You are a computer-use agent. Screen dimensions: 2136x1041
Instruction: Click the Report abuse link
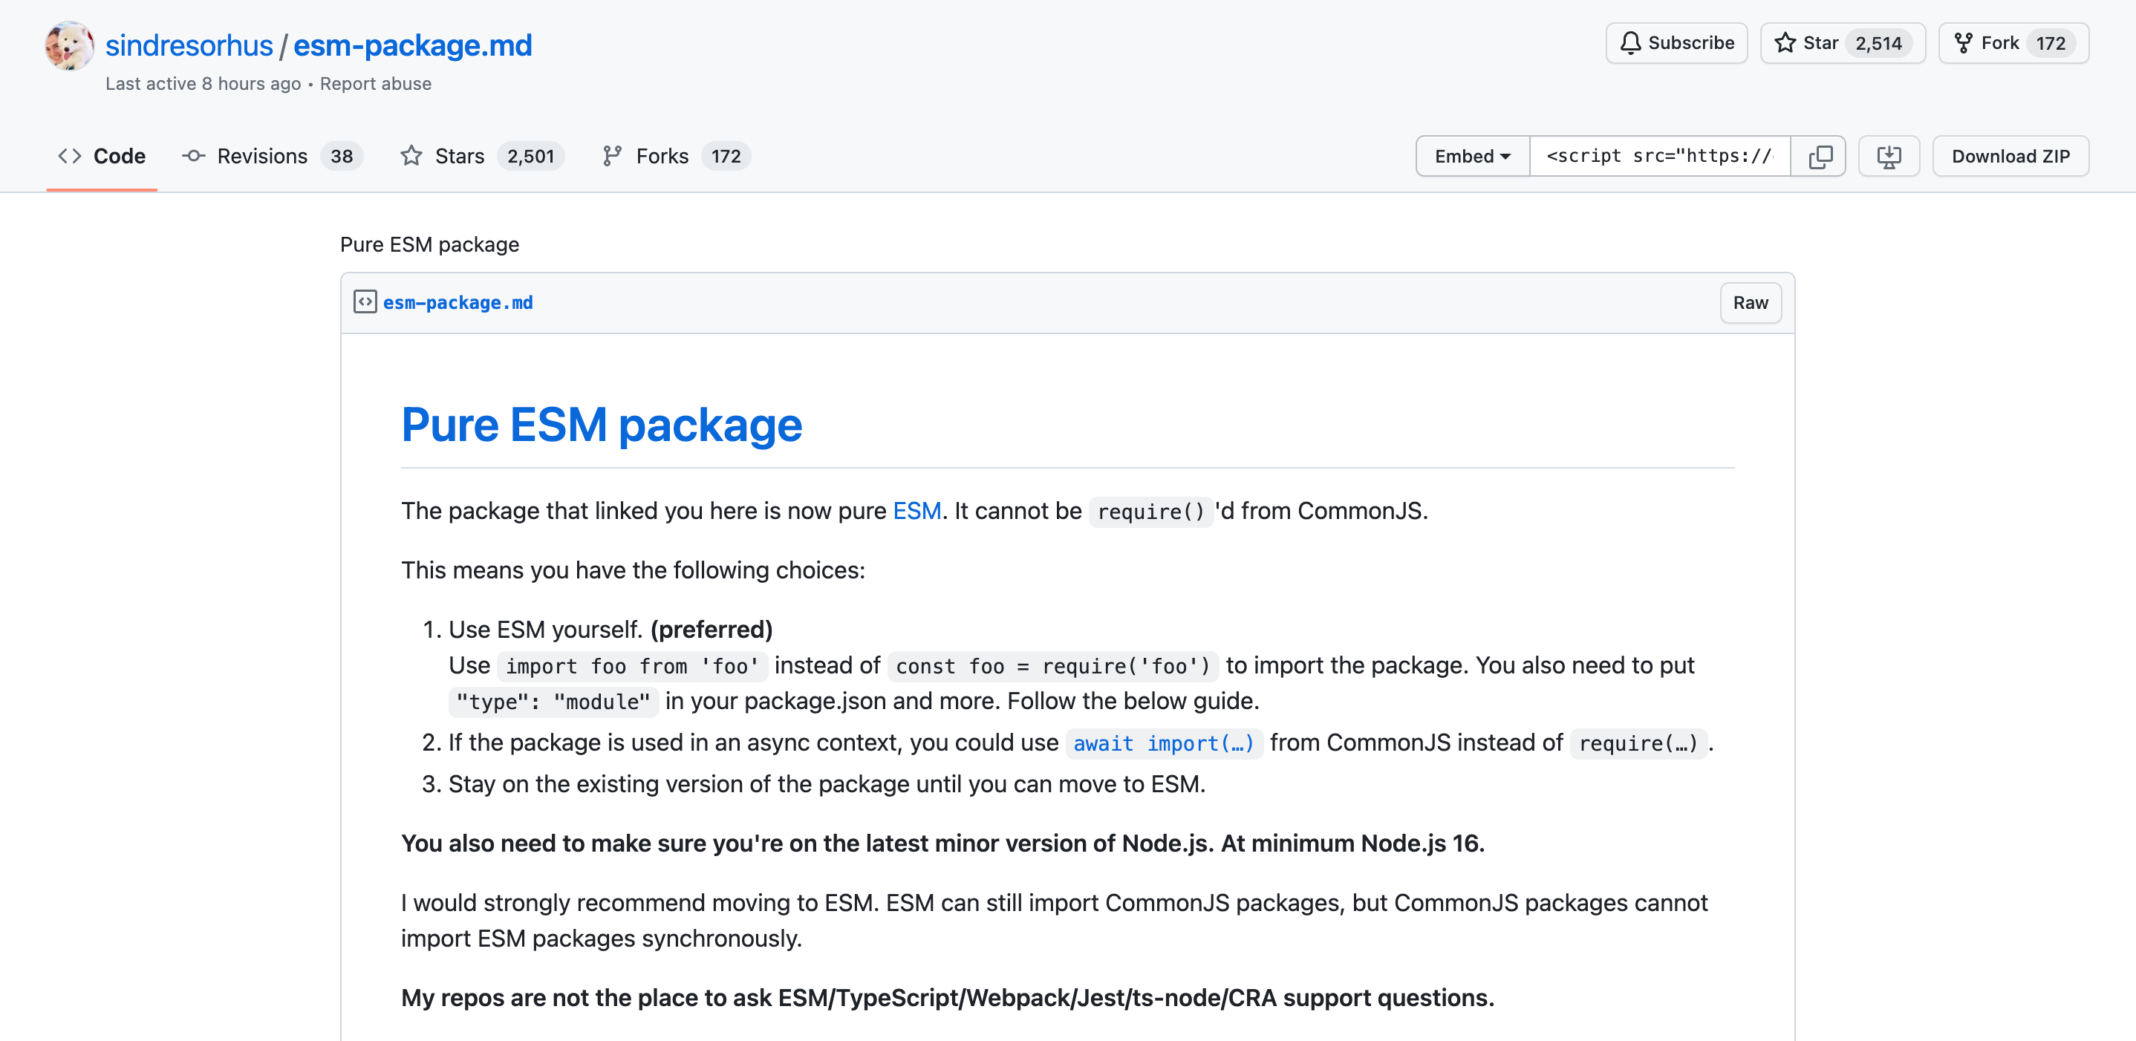376,84
